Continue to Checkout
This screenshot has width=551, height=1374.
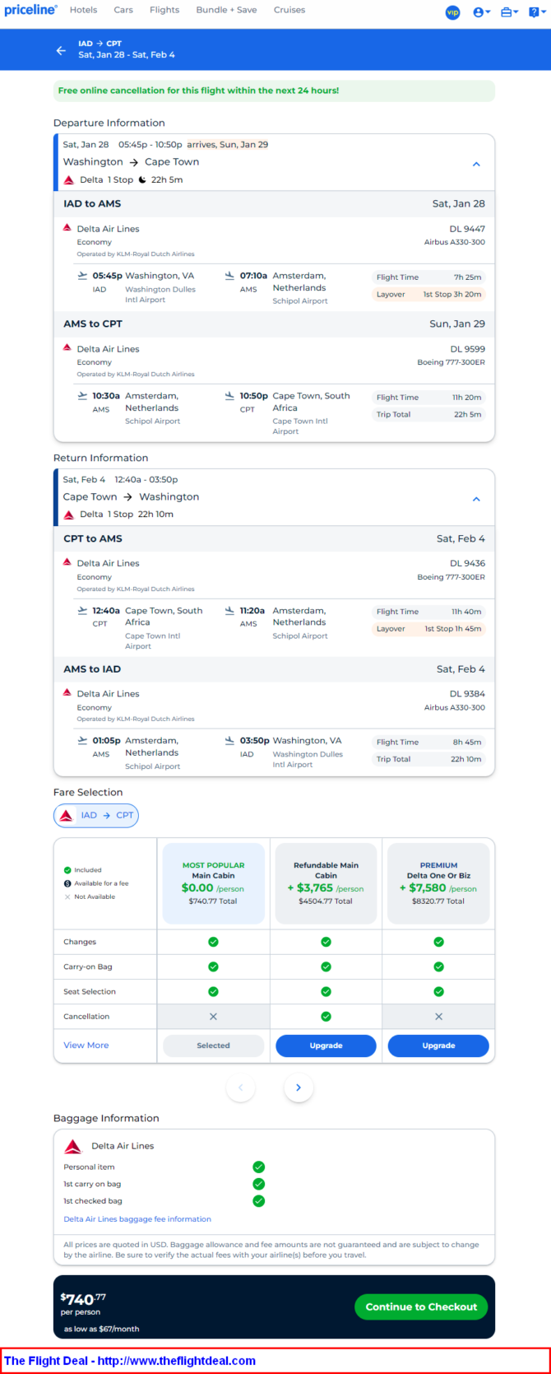coord(421,1306)
